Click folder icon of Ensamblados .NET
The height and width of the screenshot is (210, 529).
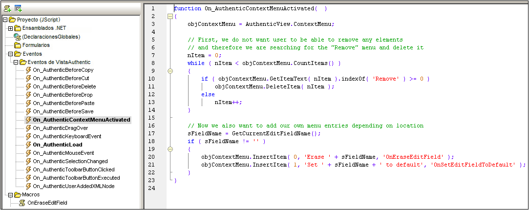click(x=18, y=28)
